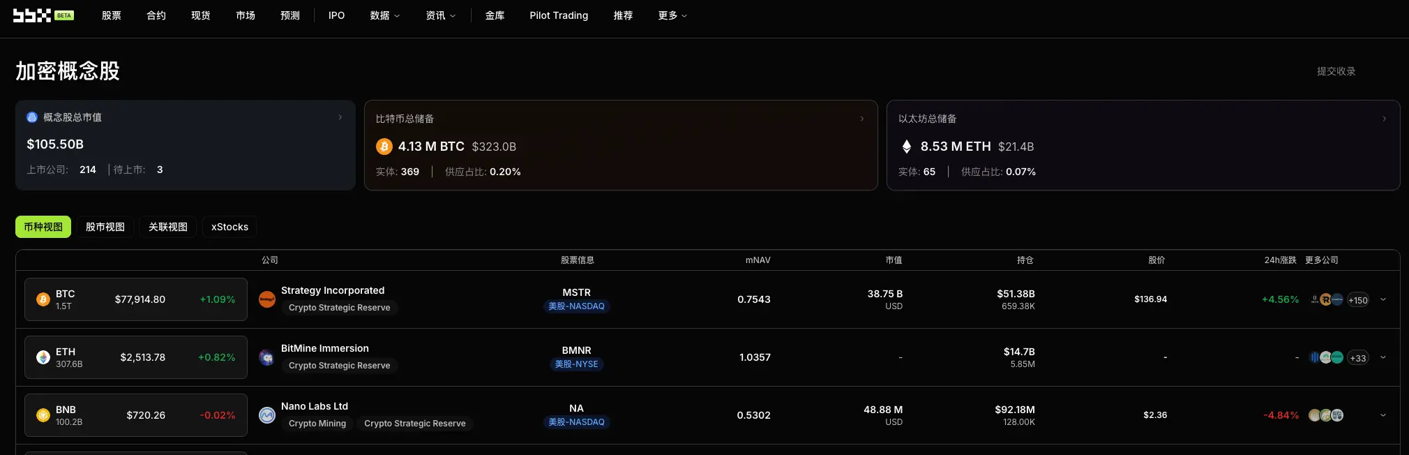The width and height of the screenshot is (1409, 455).
Task: Select the BTC $77,914.80 coin card
Action: point(136,299)
